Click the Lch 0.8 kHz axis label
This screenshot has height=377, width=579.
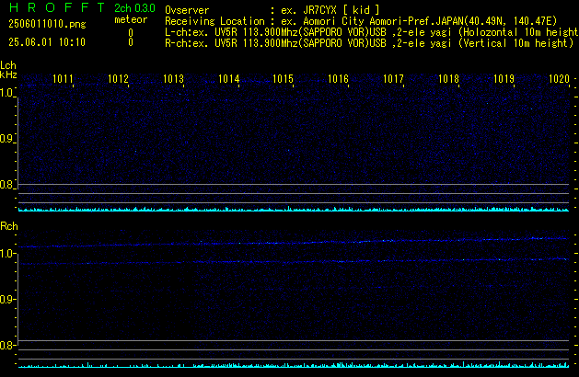pos(6,185)
